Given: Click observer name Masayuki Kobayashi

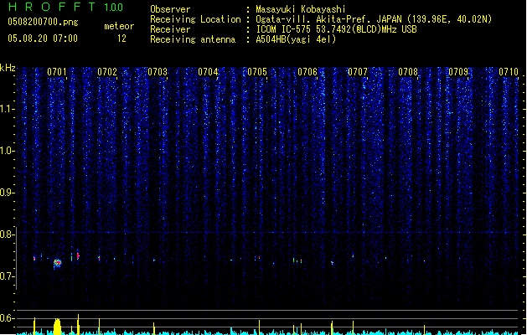Looking at the screenshot, I should click(300, 9).
